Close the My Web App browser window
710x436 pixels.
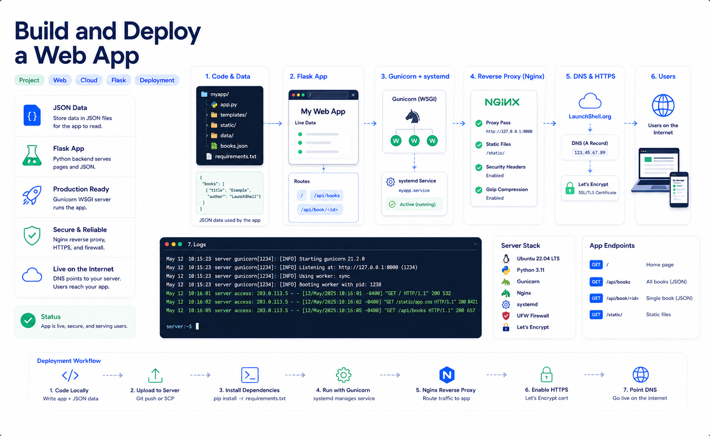[353, 95]
